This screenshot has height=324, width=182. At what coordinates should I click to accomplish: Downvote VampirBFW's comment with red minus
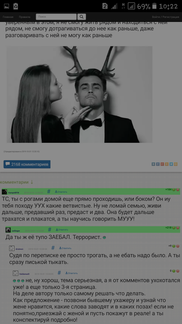(x=178, y=190)
